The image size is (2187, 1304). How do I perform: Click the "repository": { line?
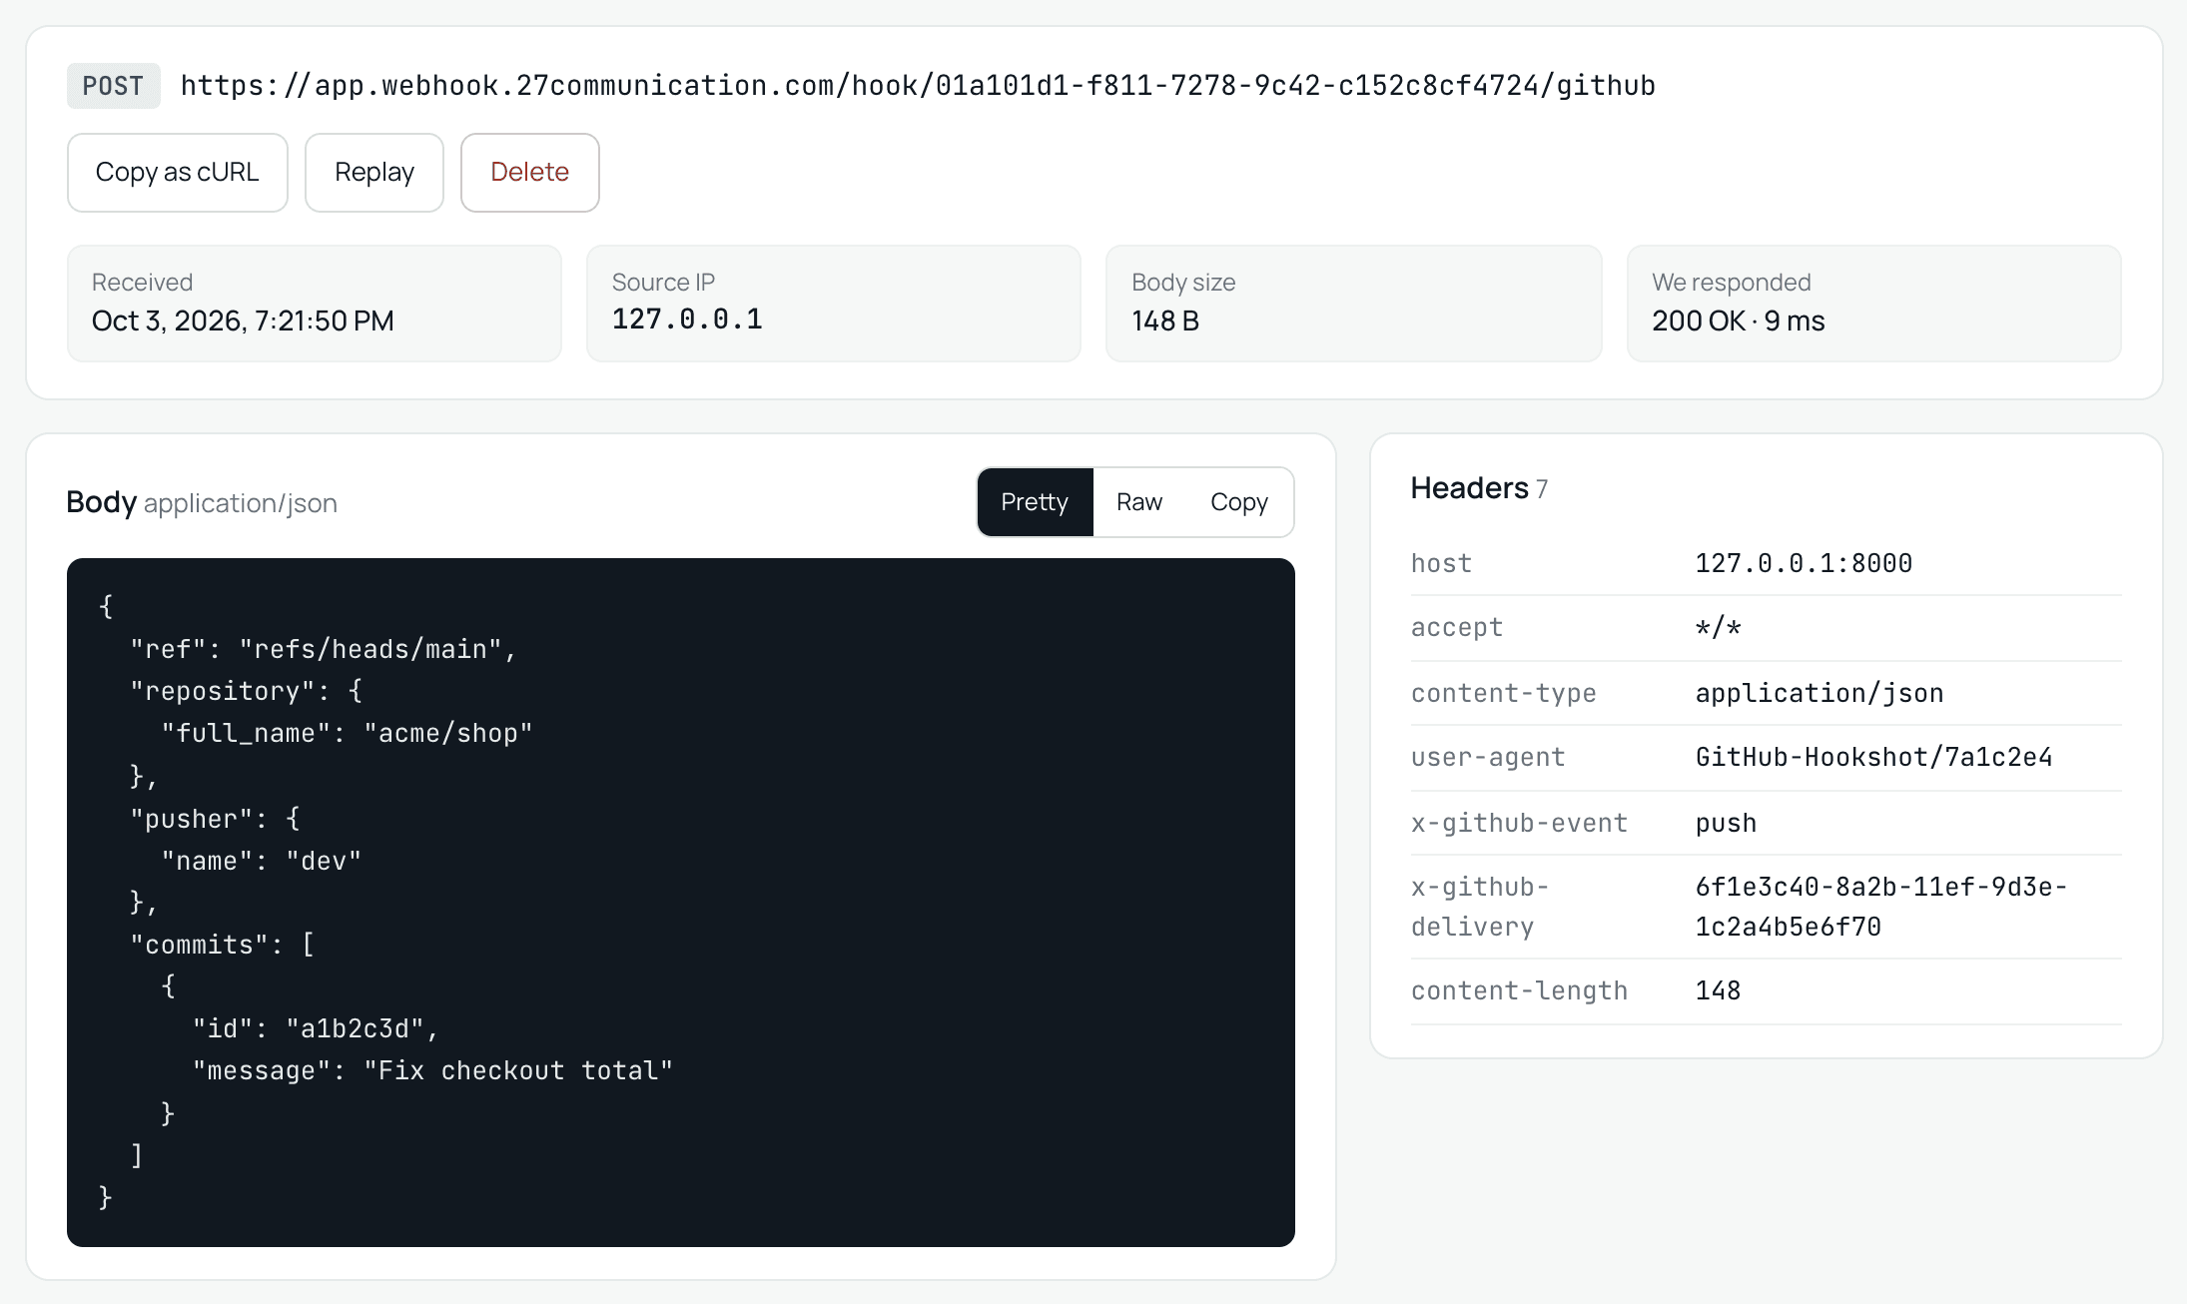coord(247,691)
